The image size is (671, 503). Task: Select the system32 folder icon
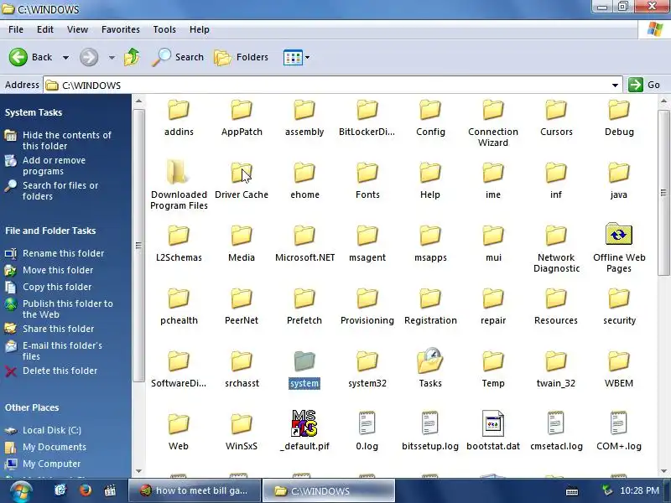click(x=367, y=361)
